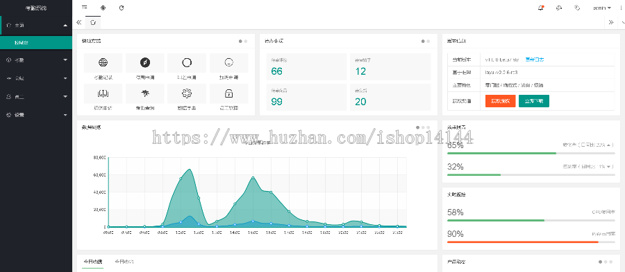Select second carousel dot in chart card
Screen dimensions: 625x272
[x=423, y=127]
